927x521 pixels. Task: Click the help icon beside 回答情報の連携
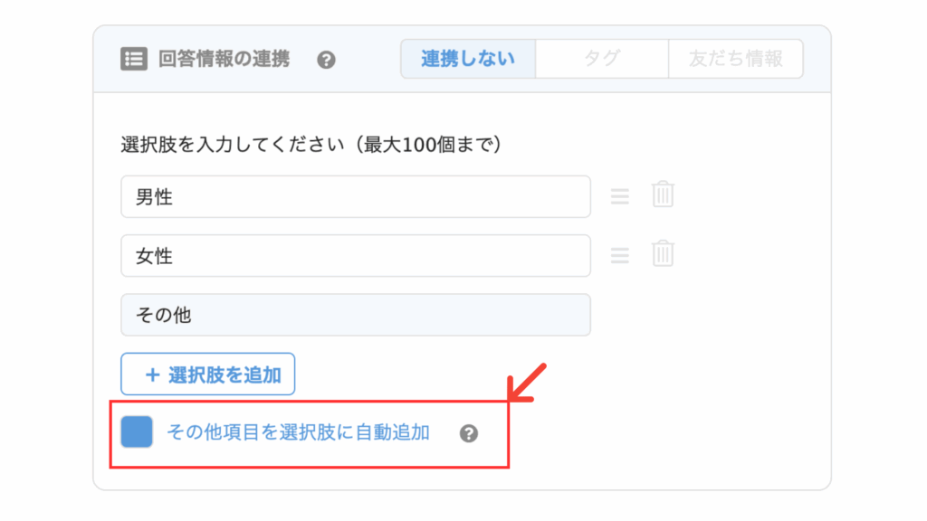pyautogui.click(x=326, y=60)
